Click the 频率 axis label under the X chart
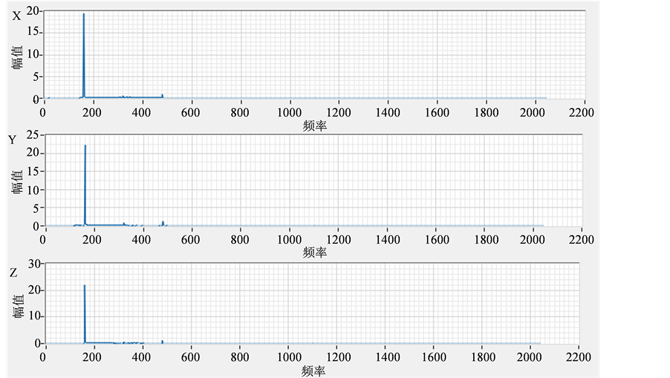This screenshot has height=378, width=670. 315,126
